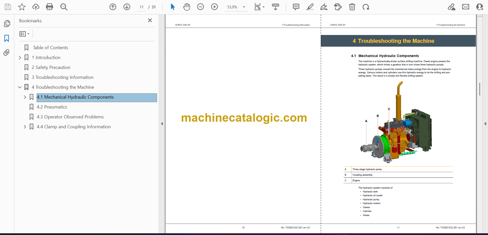Toggle the page thumbnails panel
This screenshot has width=488, height=235.
(7, 24)
